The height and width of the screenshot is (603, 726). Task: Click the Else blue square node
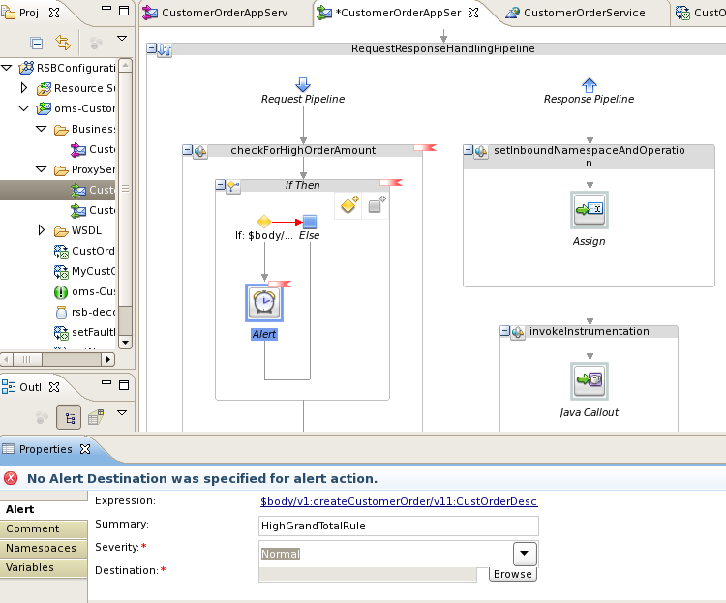pyautogui.click(x=310, y=222)
